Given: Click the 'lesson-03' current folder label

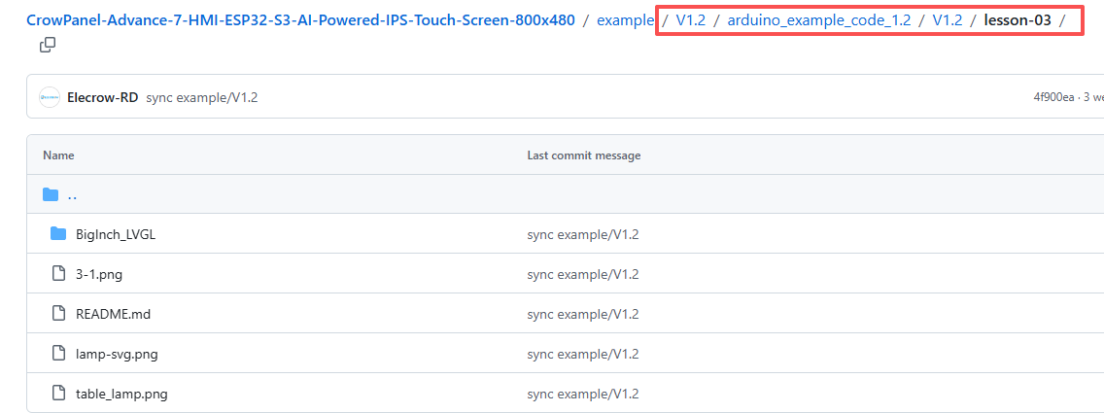Looking at the screenshot, I should click(1017, 19).
